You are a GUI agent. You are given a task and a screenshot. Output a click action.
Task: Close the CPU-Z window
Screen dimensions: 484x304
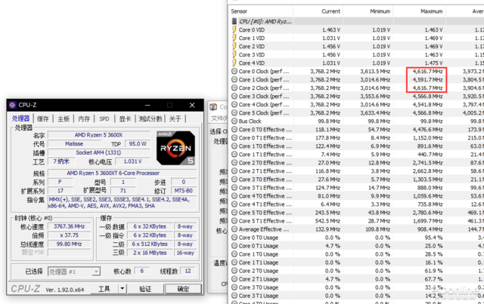click(x=192, y=106)
